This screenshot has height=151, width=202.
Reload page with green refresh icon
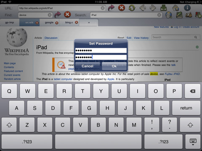132,8
